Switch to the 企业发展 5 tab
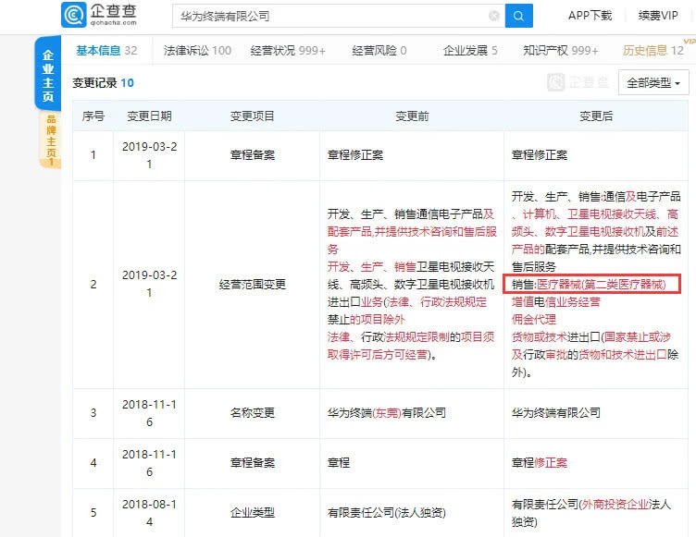The height and width of the screenshot is (537, 696). (x=470, y=51)
